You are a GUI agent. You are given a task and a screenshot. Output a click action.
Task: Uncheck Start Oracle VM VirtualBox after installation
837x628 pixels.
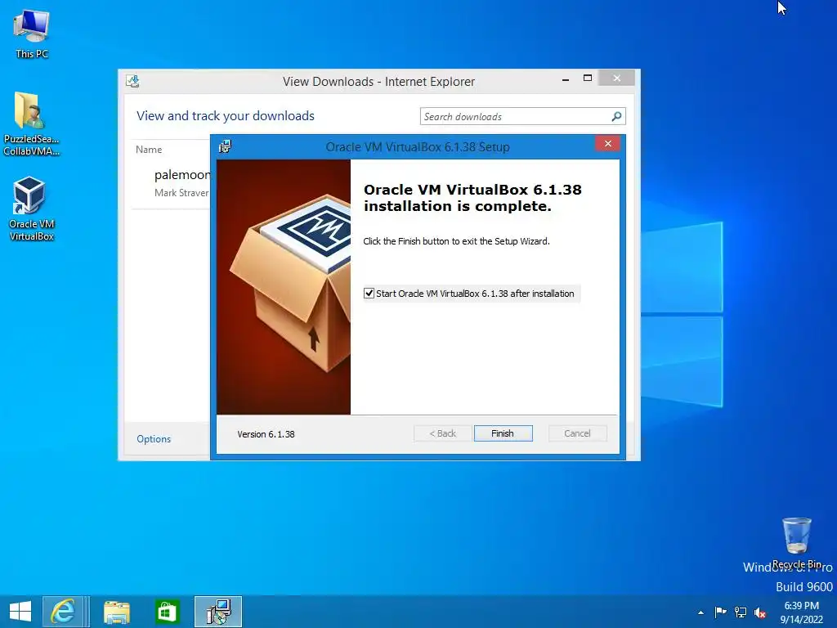369,294
